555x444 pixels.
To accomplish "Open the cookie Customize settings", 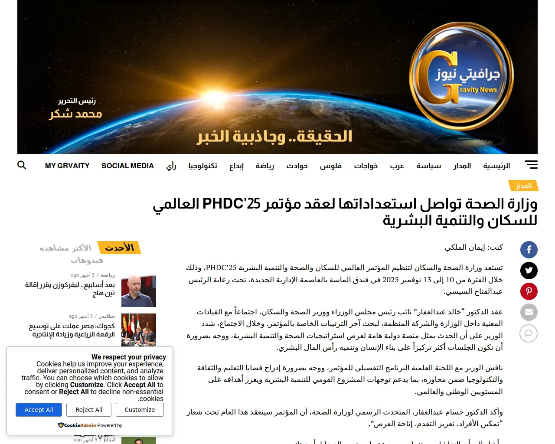I will (140, 409).
